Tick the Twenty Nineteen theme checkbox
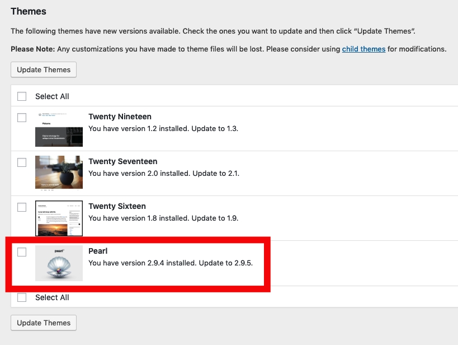The image size is (458, 345). tap(22, 118)
